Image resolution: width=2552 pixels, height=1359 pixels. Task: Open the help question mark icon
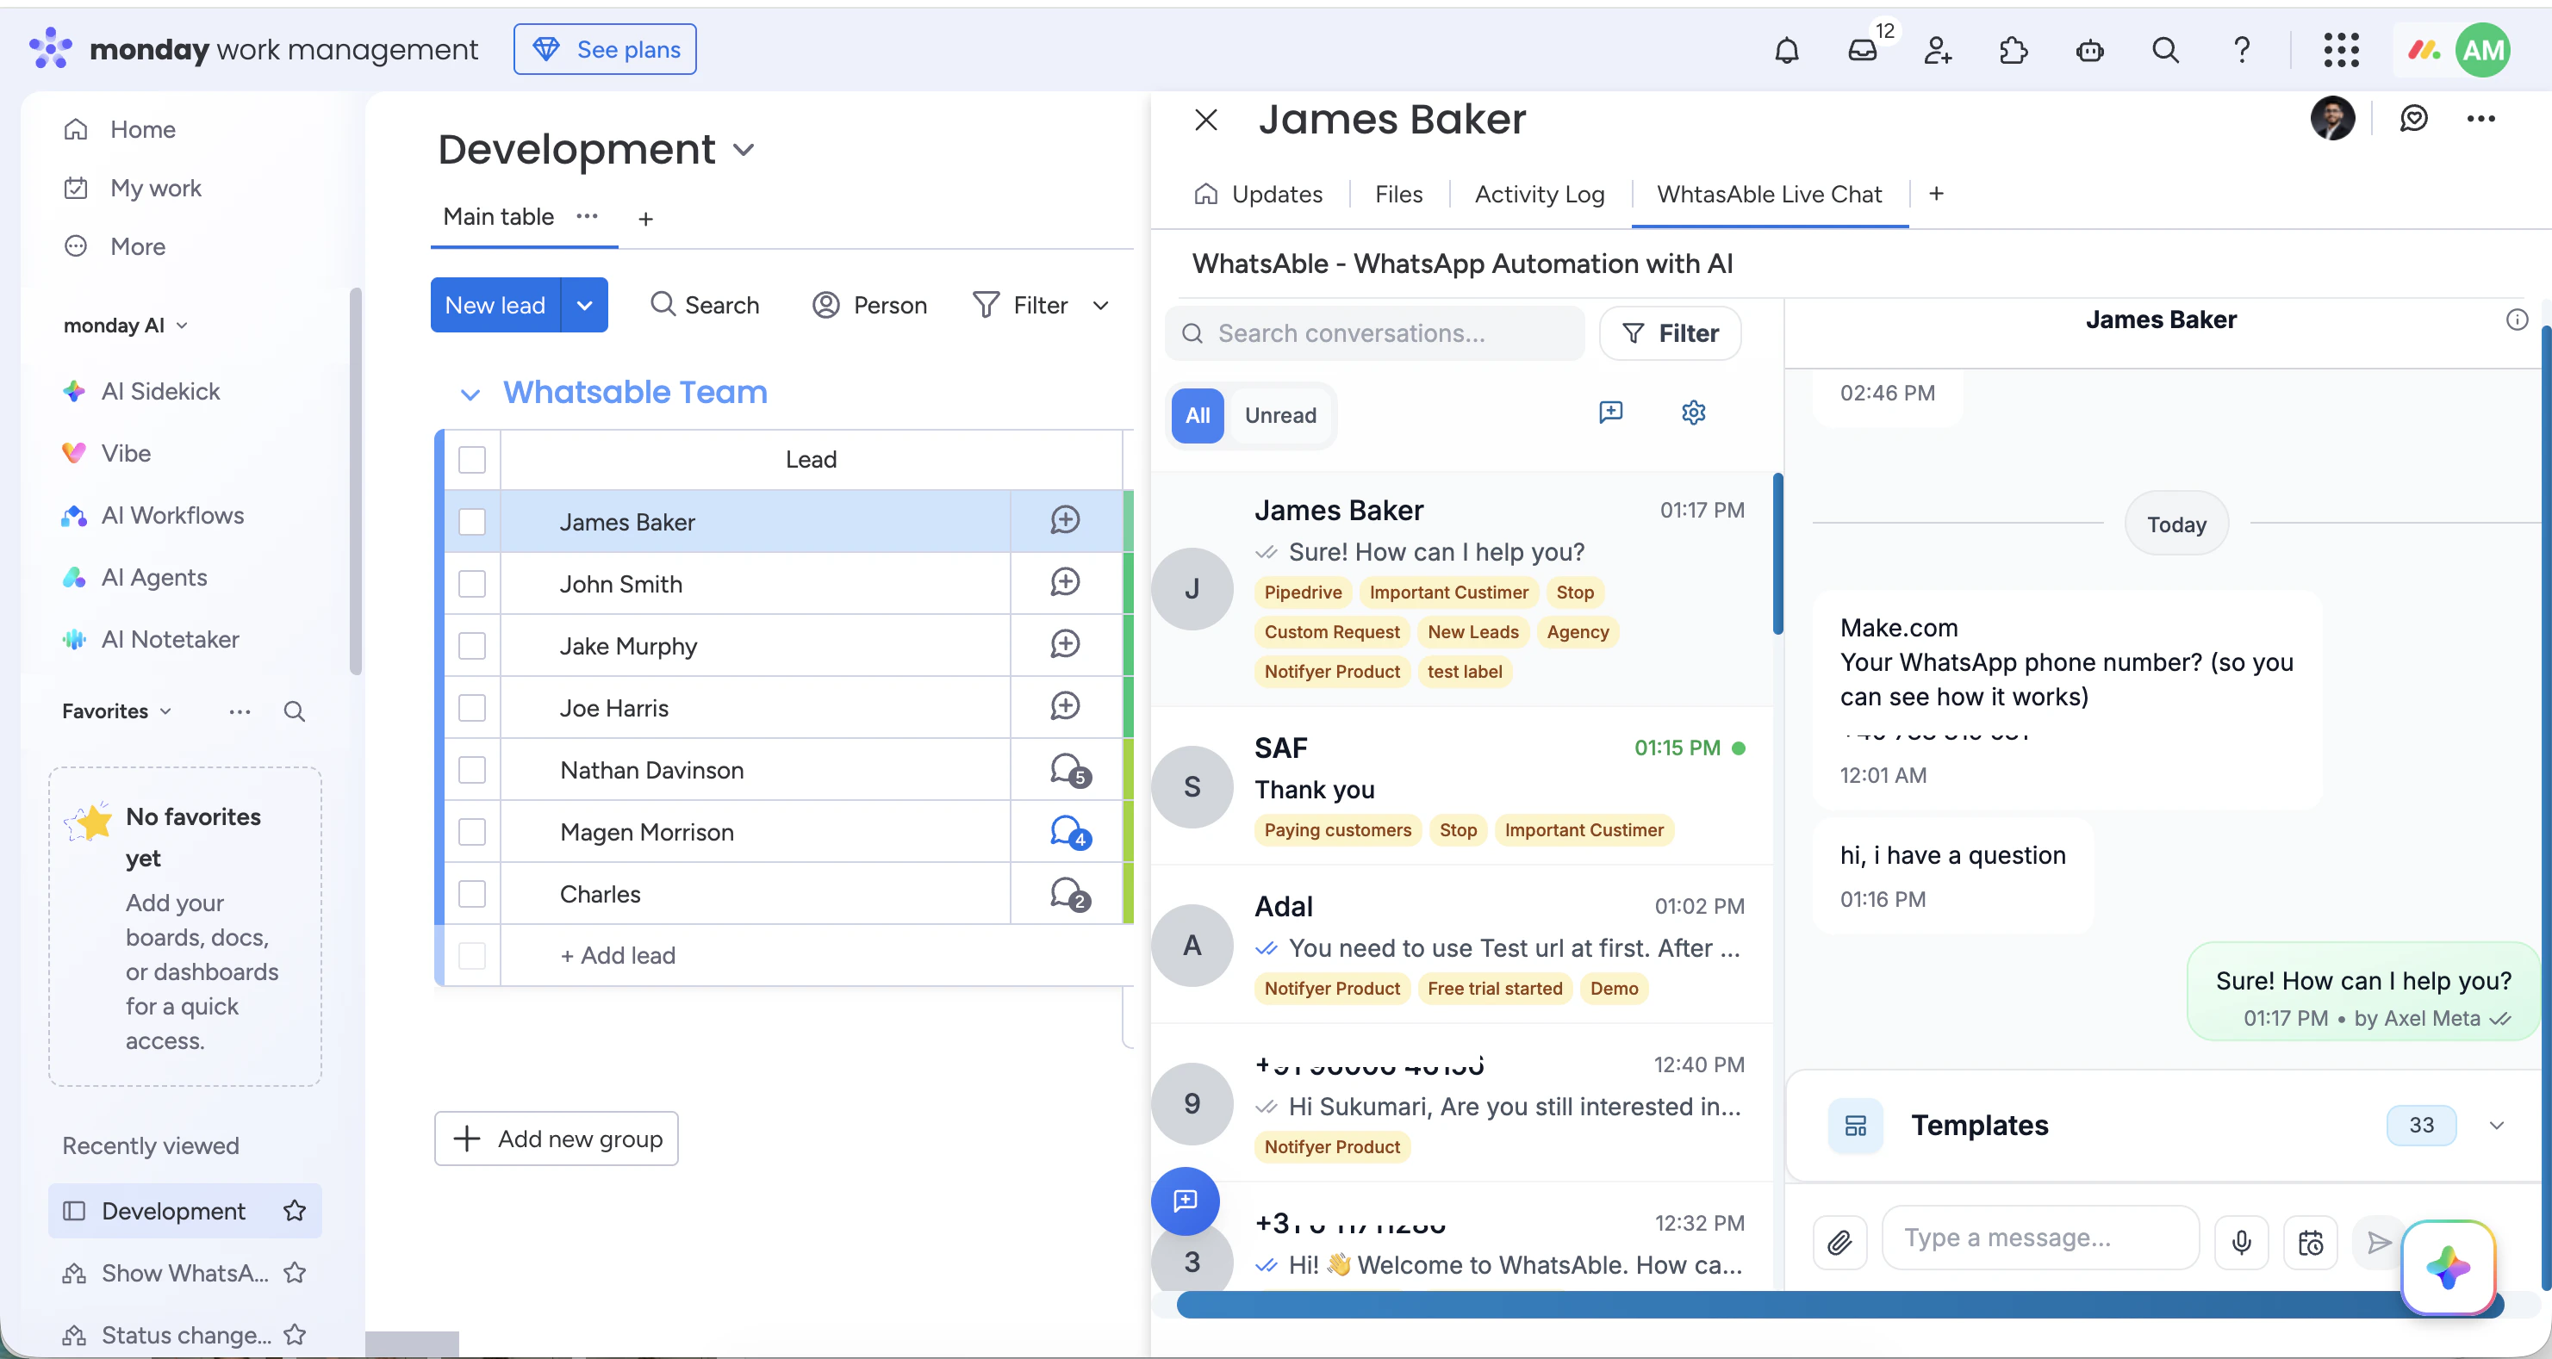[2242, 50]
